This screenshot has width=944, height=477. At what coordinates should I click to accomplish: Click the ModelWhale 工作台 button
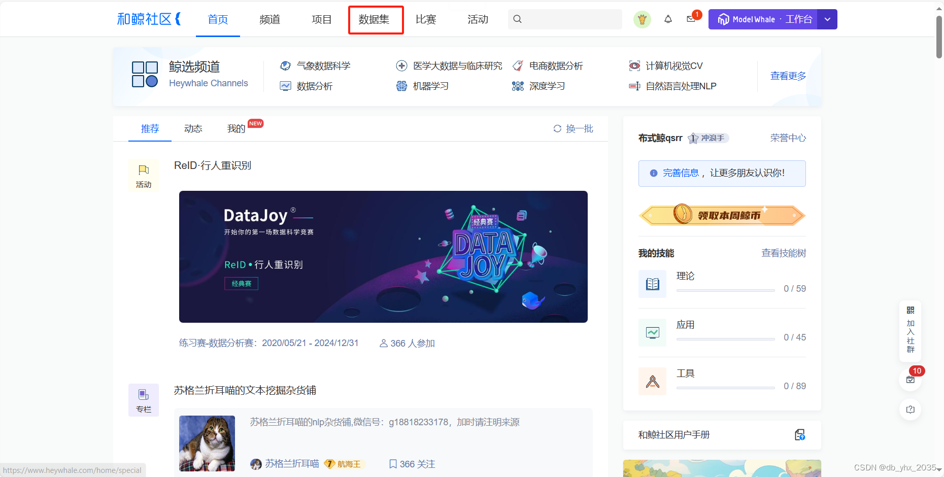(x=763, y=19)
